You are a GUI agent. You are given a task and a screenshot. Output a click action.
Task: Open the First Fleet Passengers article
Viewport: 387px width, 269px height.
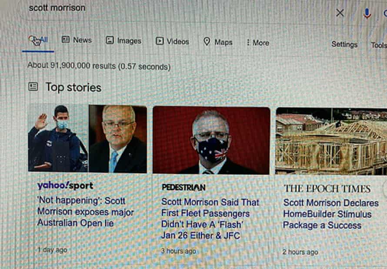point(210,219)
